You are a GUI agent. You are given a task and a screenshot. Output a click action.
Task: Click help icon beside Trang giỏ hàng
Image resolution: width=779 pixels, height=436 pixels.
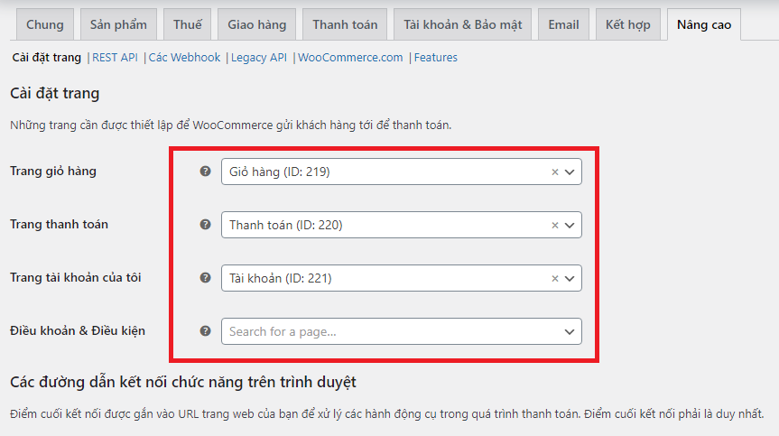point(205,171)
